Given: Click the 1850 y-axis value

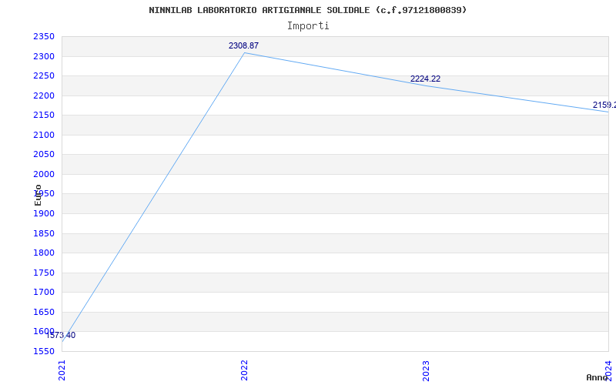Looking at the screenshot, I should [x=44, y=233].
